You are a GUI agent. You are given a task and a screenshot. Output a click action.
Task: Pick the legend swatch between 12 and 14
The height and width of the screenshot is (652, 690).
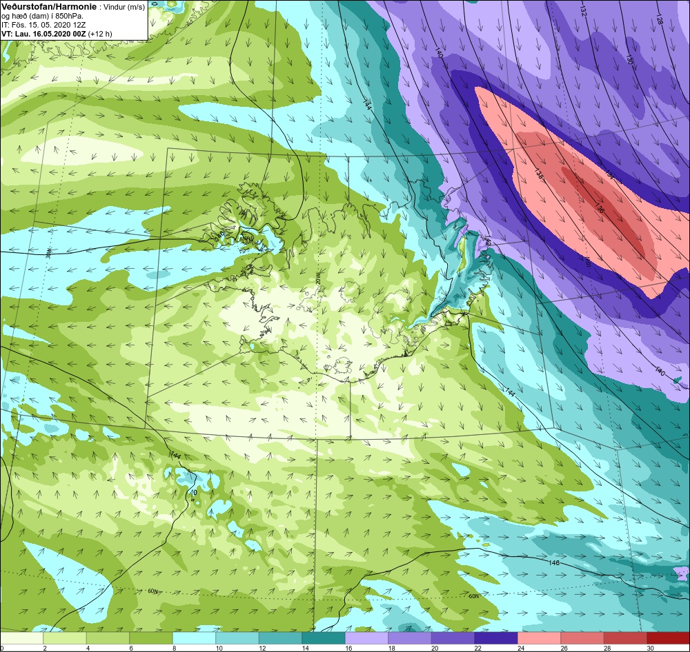pos(280,638)
